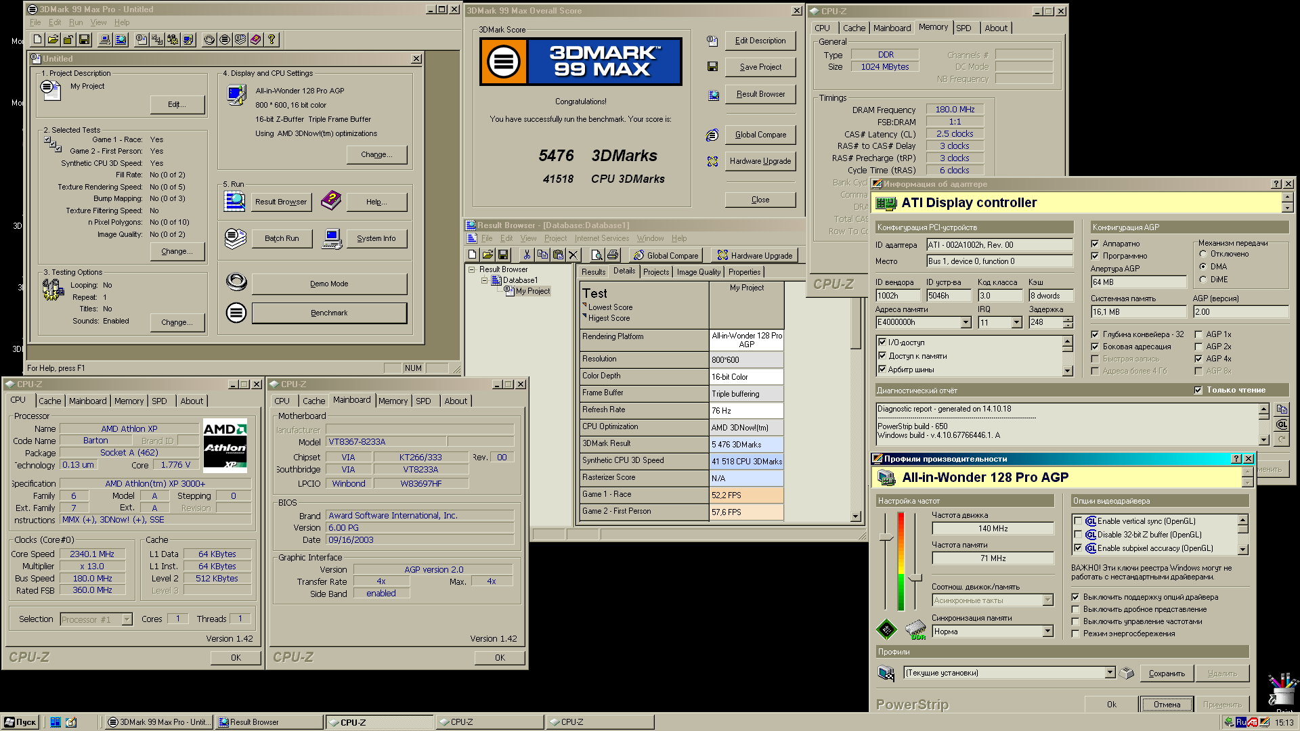Open the SPD tab in top CPU-Z window
The height and width of the screenshot is (731, 1300).
pos(963,28)
